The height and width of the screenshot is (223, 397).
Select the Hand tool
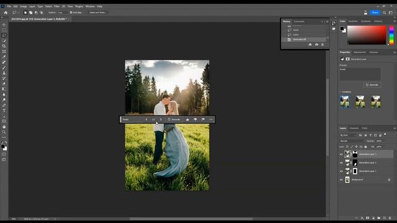(4, 126)
